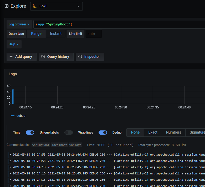Open the query Inspector
Screen dimensions: 205x187
pos(90,57)
